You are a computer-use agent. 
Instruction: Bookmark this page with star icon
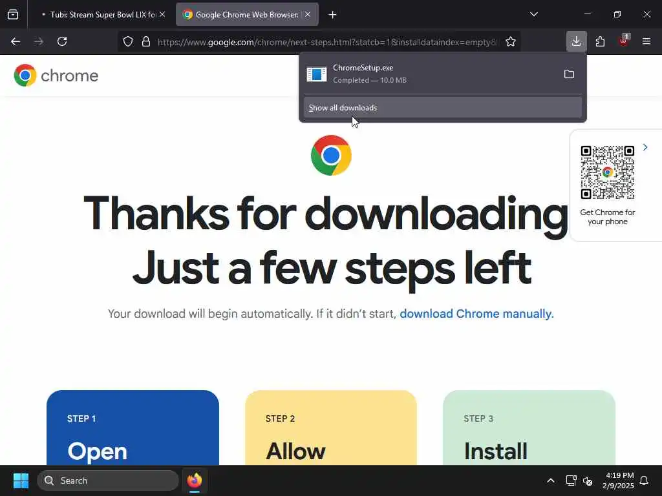[511, 41]
